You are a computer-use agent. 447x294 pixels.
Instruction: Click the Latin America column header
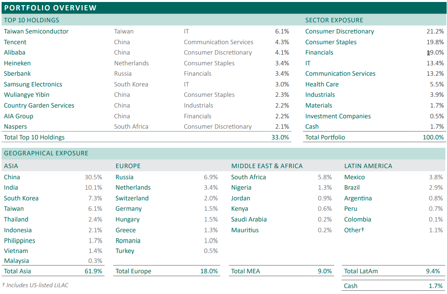click(x=368, y=166)
